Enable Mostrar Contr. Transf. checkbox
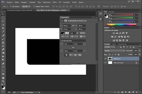This screenshot has width=142, height=94. pyautogui.click(x=34, y=7)
